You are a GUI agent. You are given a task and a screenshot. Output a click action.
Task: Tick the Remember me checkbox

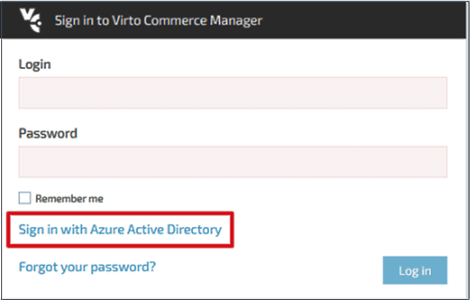pyautogui.click(x=25, y=198)
